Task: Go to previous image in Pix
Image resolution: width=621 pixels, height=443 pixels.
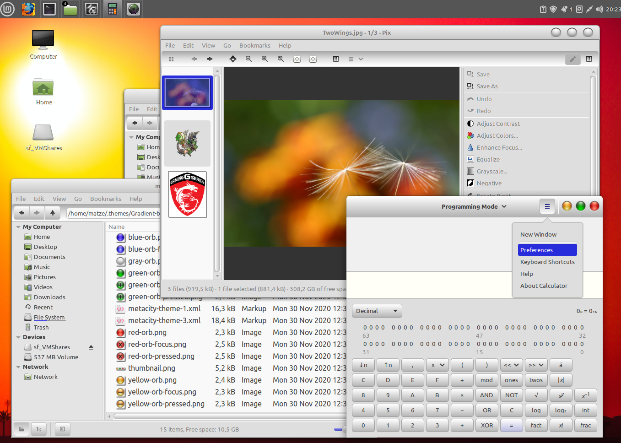Action: click(x=194, y=59)
